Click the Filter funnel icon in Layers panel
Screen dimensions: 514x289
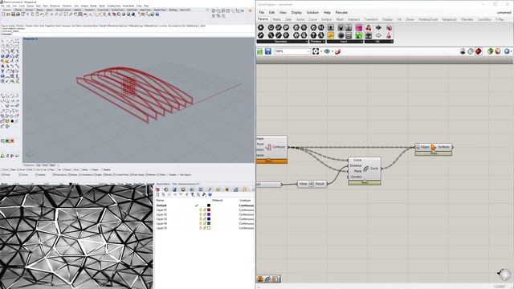click(x=192, y=194)
